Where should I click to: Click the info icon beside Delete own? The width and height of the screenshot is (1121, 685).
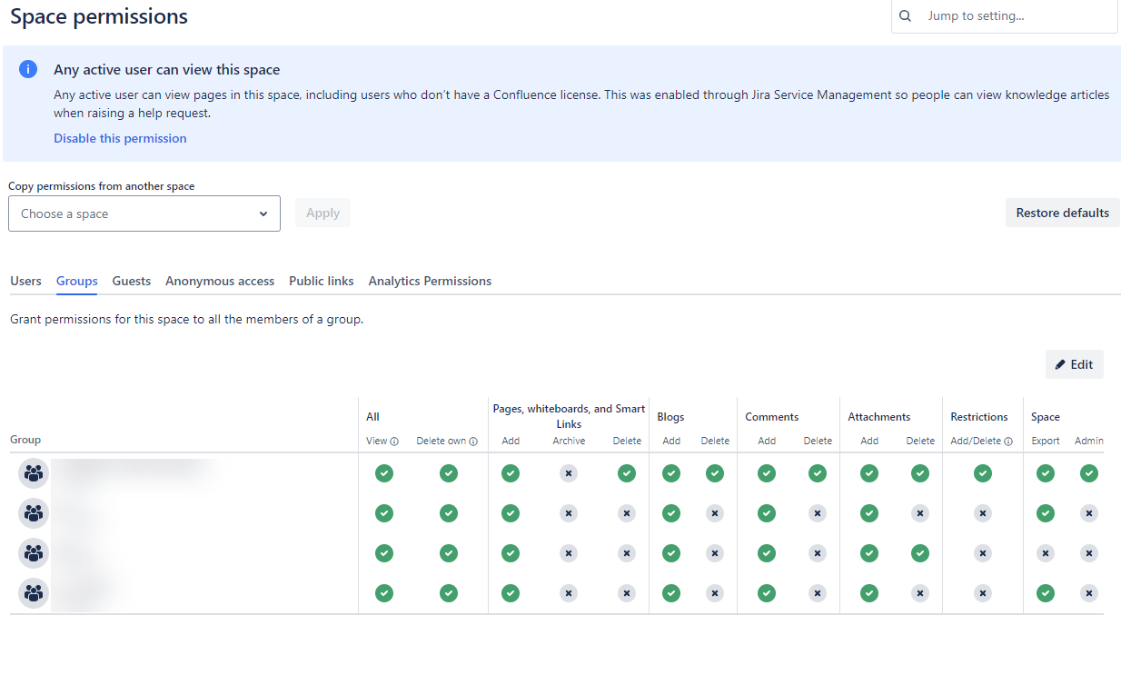pyautogui.click(x=473, y=442)
